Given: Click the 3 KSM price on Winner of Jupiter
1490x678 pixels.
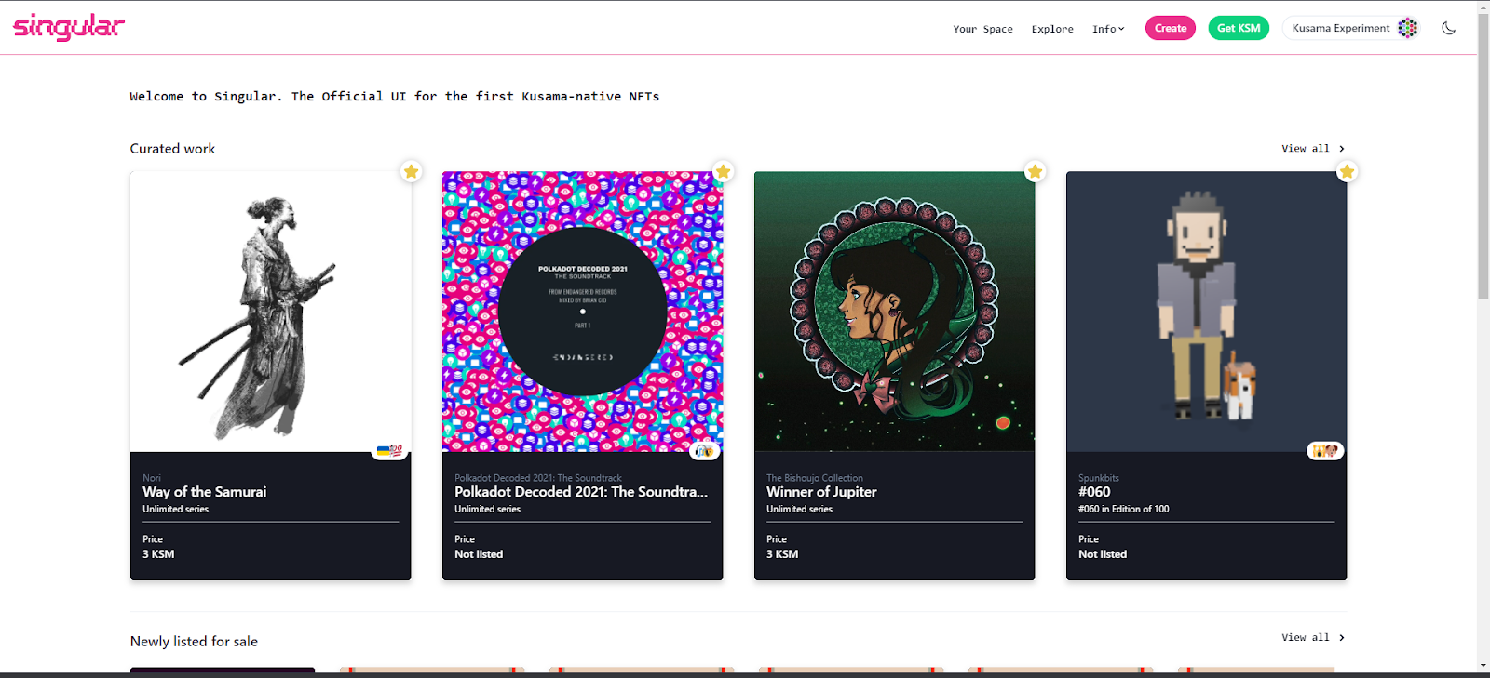Looking at the screenshot, I should tap(782, 554).
